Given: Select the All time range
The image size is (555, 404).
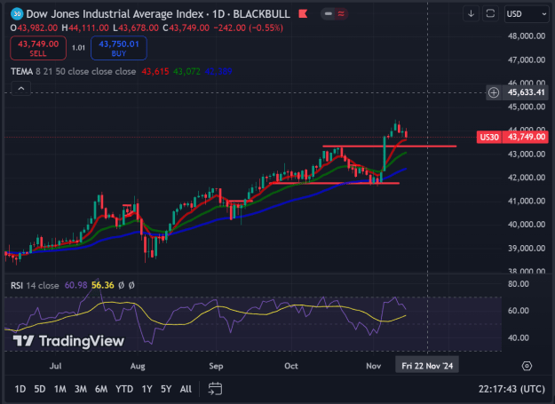Looking at the screenshot, I should [x=186, y=389].
